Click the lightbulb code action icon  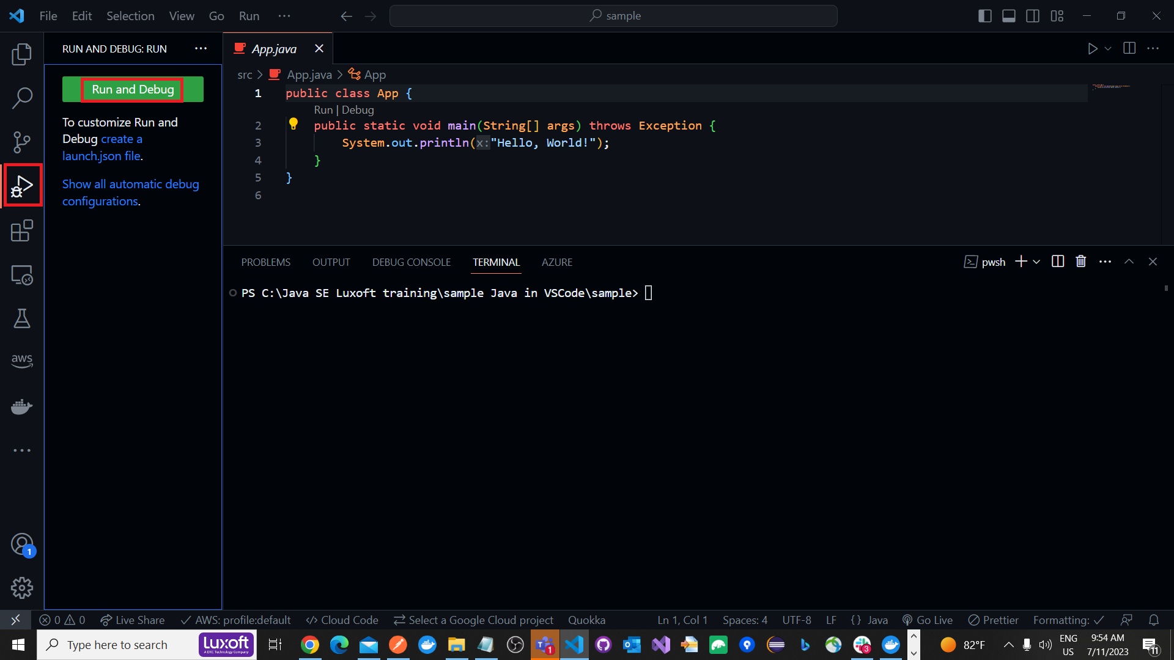click(293, 124)
